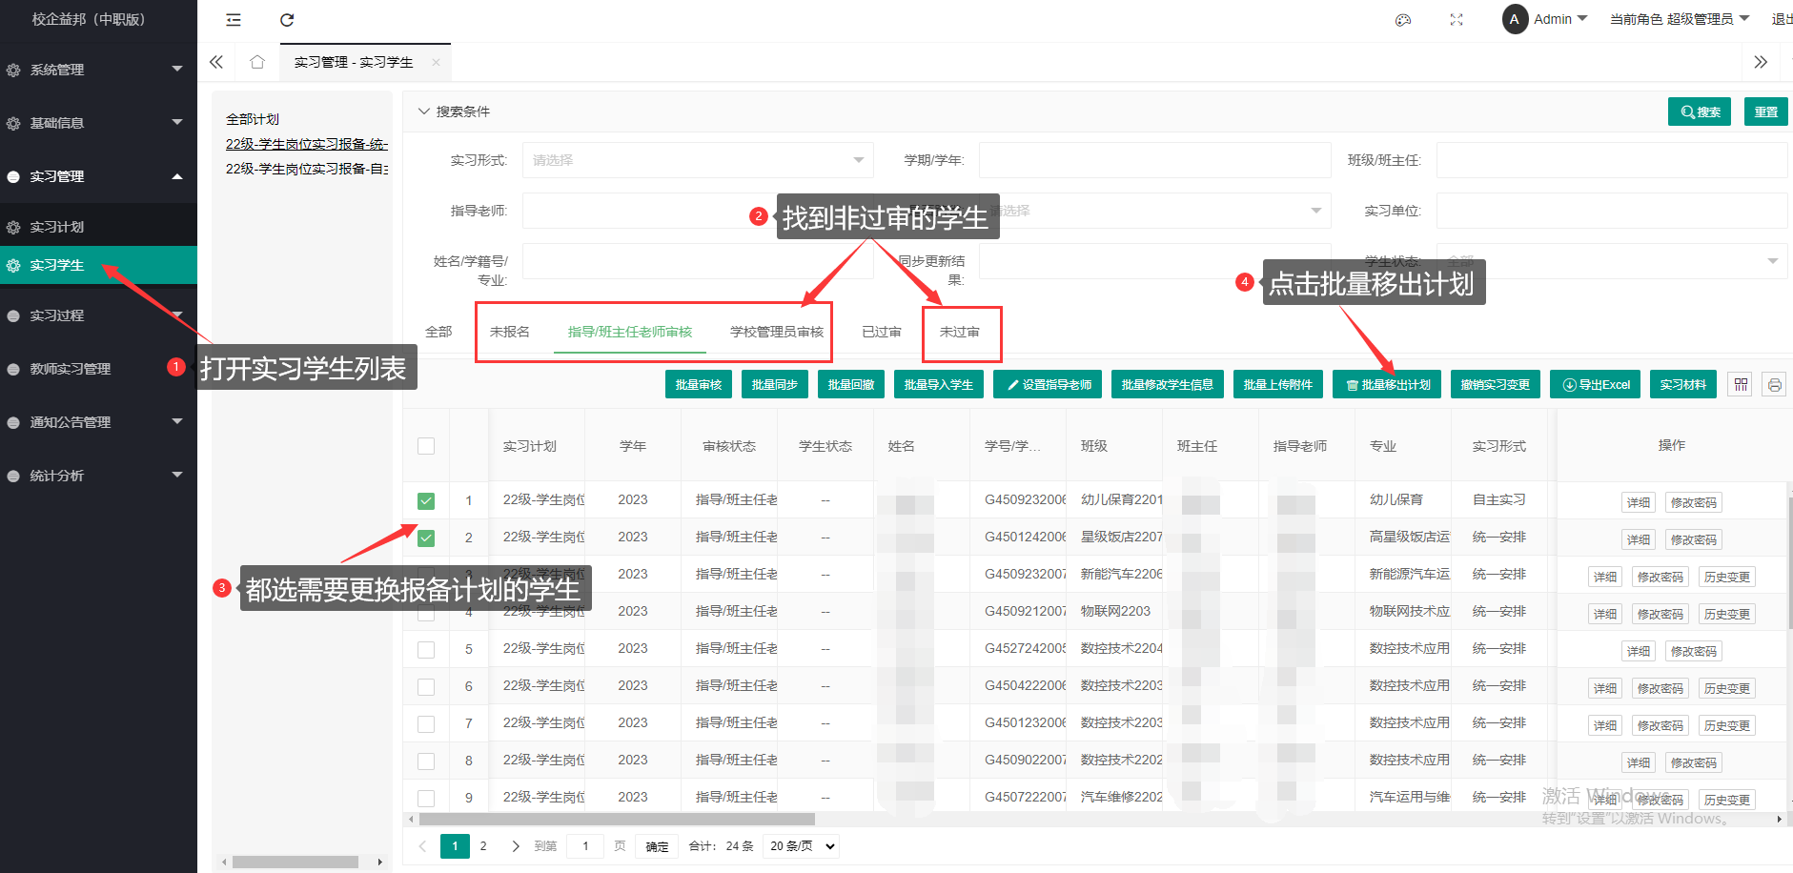
Task: Open the 实习形式 dropdown
Action: pos(697,160)
